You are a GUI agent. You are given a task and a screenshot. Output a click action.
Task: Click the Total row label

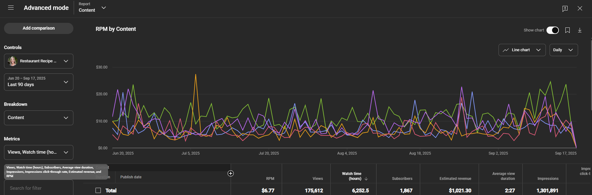click(x=111, y=191)
